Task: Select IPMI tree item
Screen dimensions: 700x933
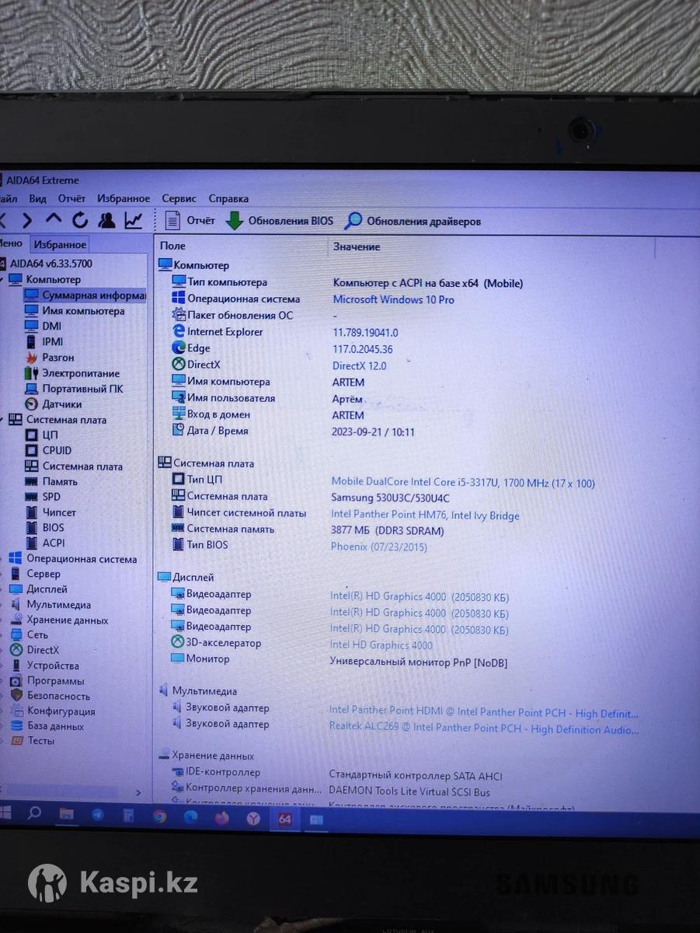Action: [x=44, y=342]
